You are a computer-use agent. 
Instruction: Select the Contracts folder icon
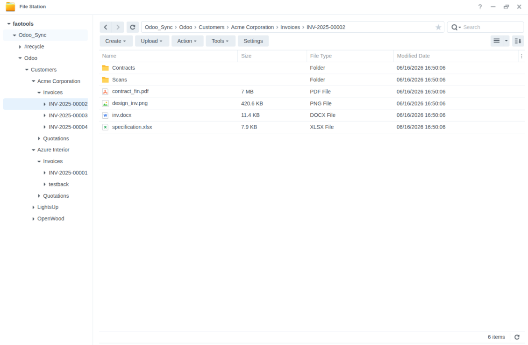[x=106, y=68]
